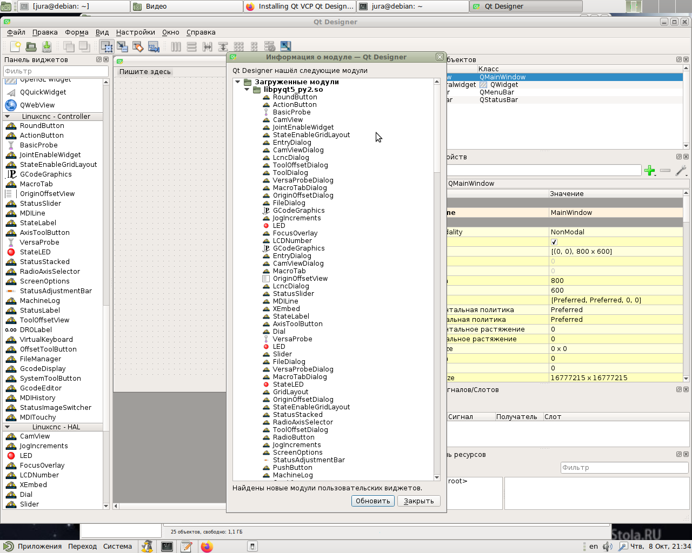The image size is (692, 553).
Task: Switch to Edit Tab Order mode icon
Action: click(154, 47)
